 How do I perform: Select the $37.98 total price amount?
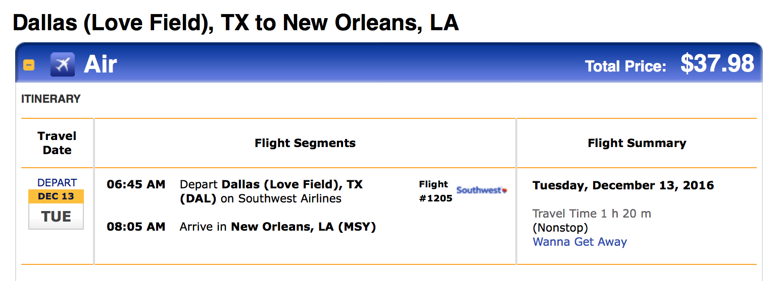pyautogui.click(x=717, y=64)
